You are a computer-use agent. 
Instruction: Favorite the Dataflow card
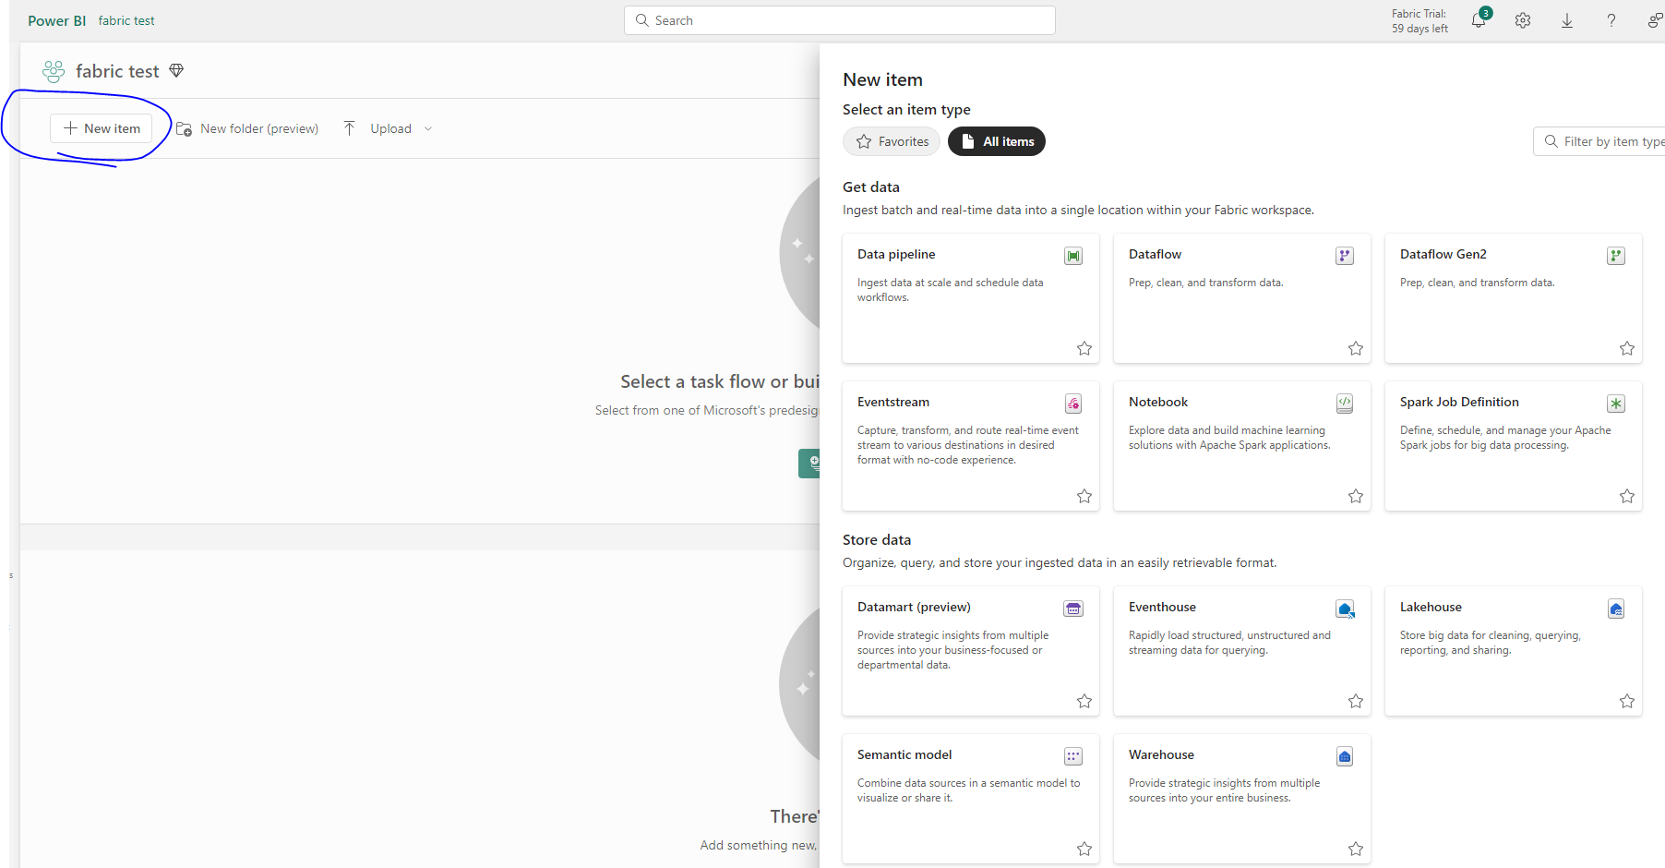click(x=1356, y=348)
